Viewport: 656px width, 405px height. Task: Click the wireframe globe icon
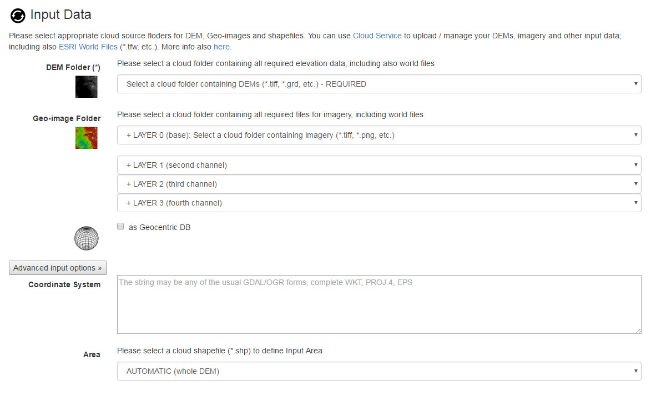coord(86,238)
